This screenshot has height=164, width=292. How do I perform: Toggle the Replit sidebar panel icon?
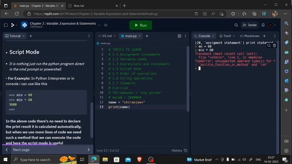pyautogui.click(x=6, y=25)
